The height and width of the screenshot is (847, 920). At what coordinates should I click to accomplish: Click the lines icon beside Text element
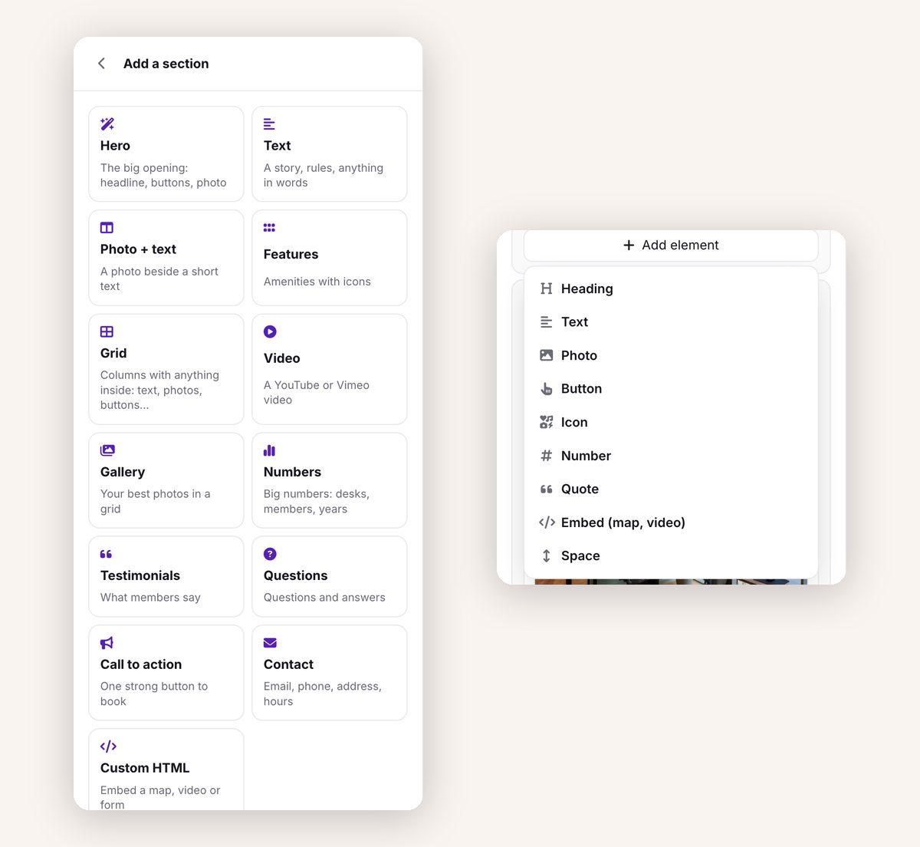coord(546,322)
